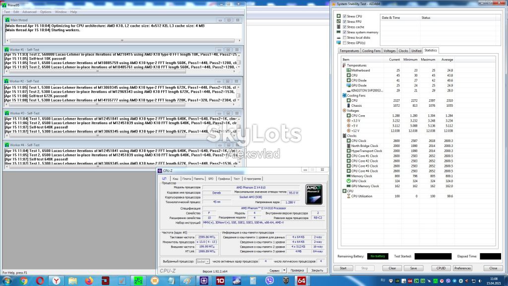
Task: Open Viber from the taskbar
Action: pos(269,281)
